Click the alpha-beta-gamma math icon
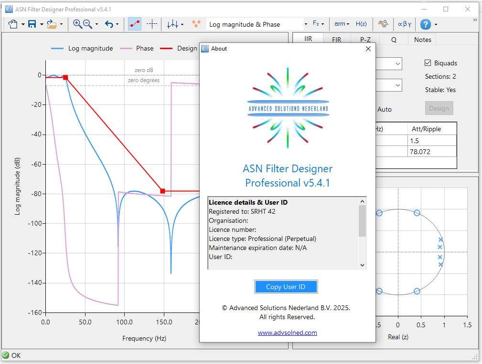The width and height of the screenshot is (482, 364). 404,24
